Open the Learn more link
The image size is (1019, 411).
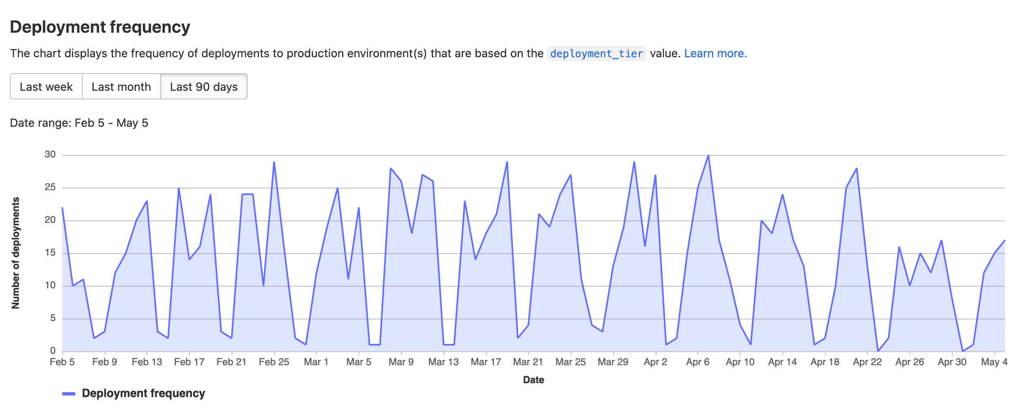click(715, 53)
